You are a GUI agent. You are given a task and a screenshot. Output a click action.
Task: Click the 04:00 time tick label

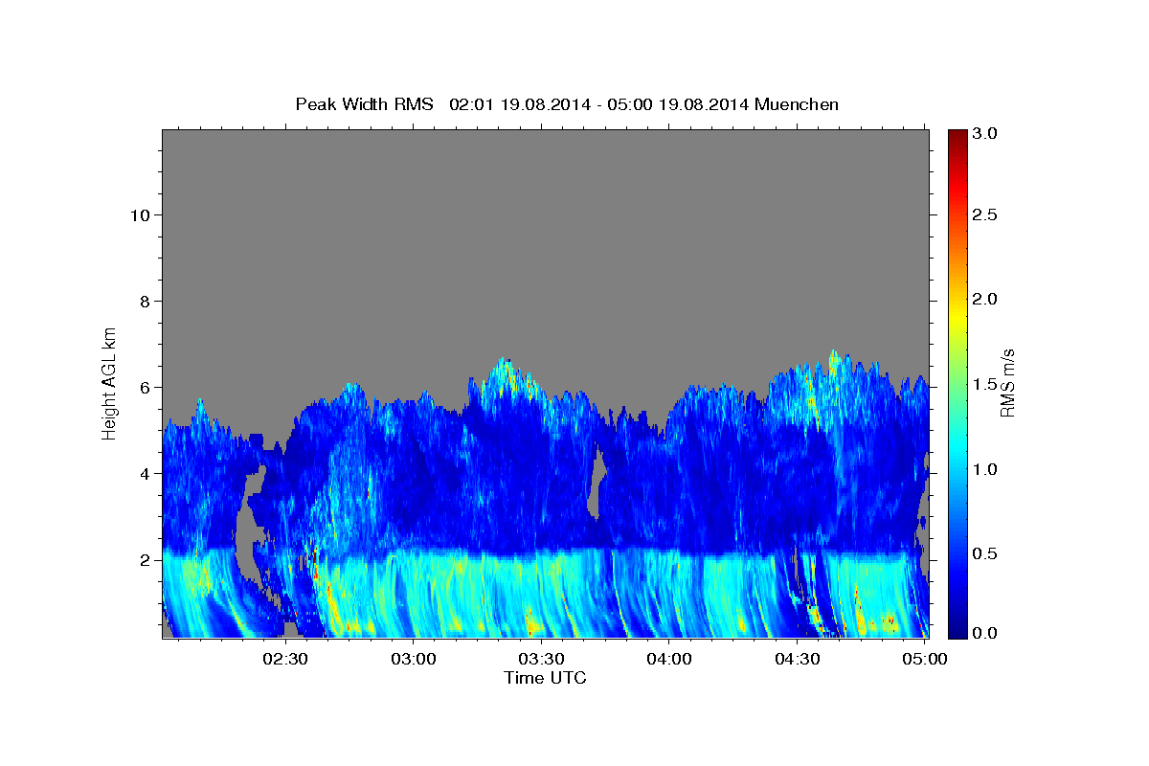point(668,659)
